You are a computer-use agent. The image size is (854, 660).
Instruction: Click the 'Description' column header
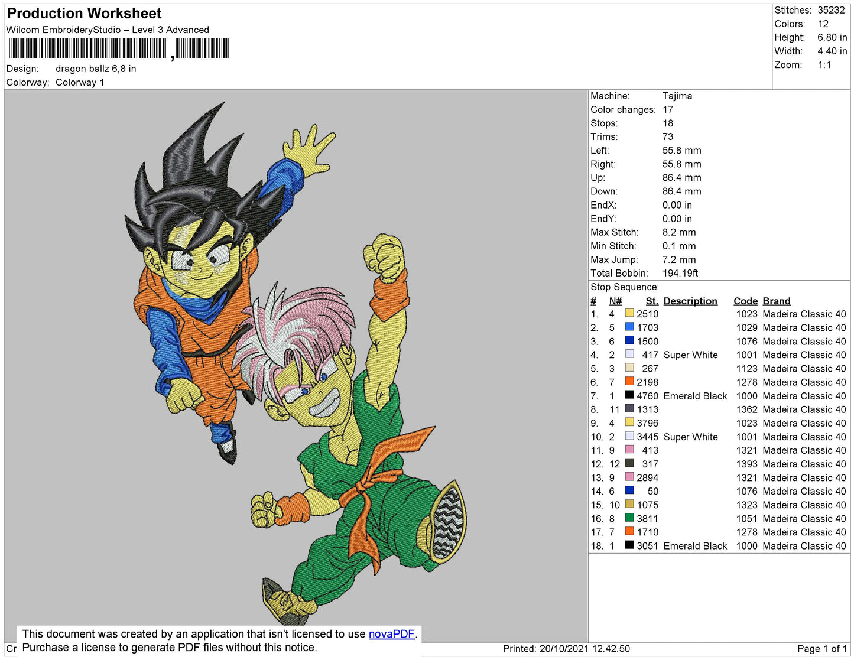point(690,301)
